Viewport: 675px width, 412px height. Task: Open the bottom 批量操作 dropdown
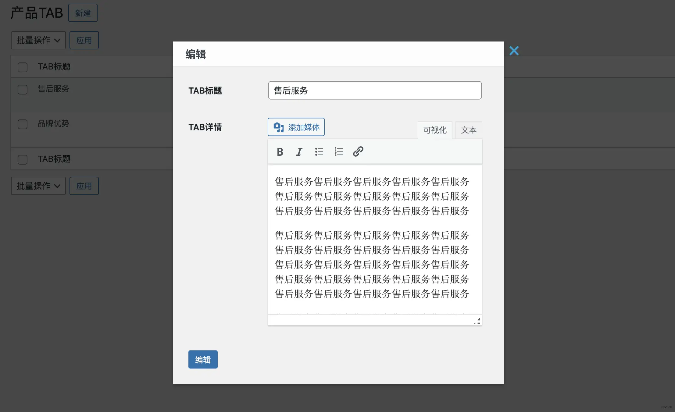[x=38, y=186]
